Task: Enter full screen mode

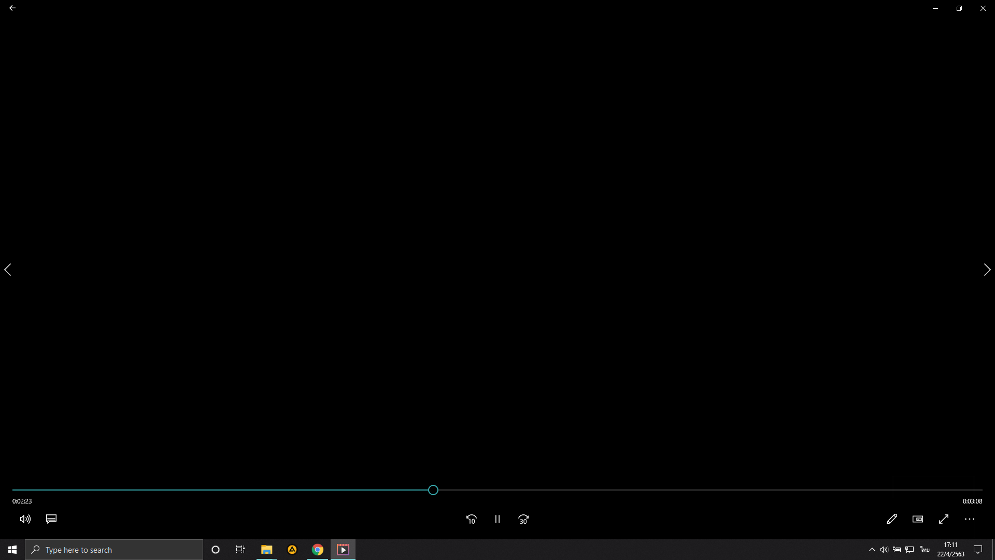Action: tap(944, 519)
